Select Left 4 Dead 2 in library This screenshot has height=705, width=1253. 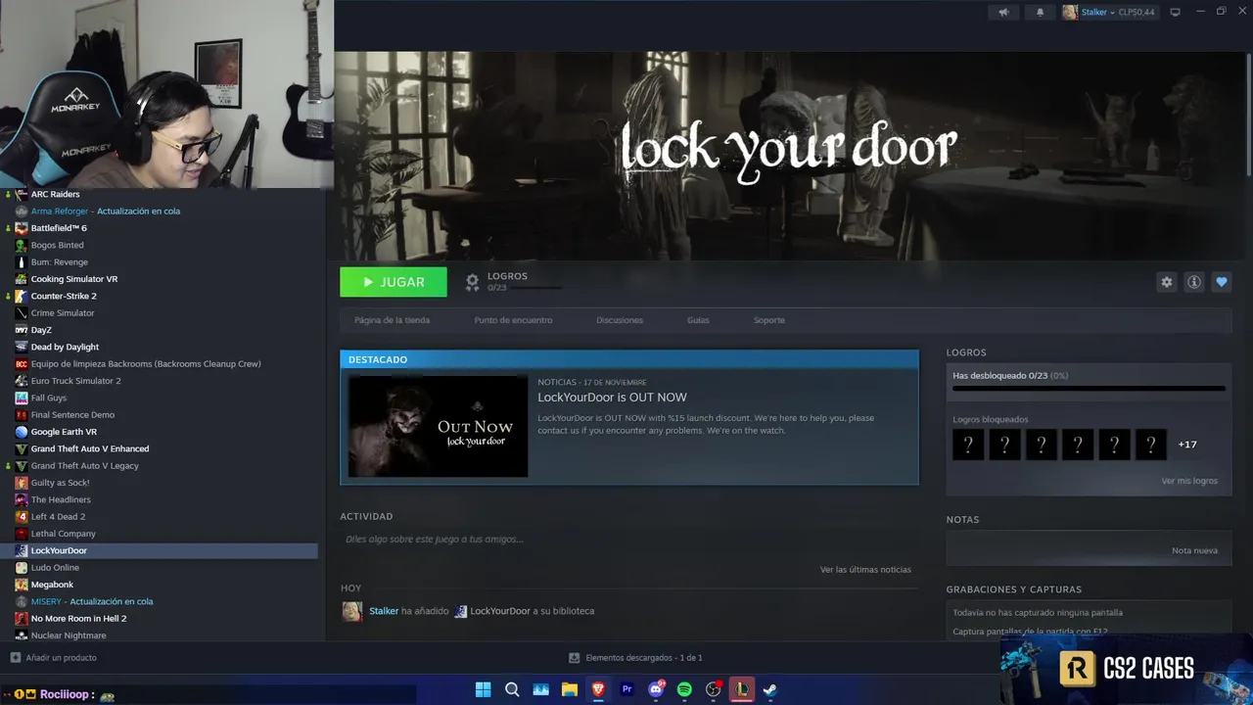click(x=58, y=517)
